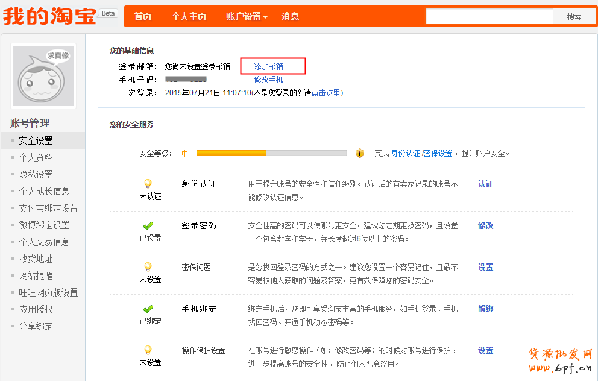Click 设置 for 密保问题
This screenshot has height=381, width=598.
point(485,267)
